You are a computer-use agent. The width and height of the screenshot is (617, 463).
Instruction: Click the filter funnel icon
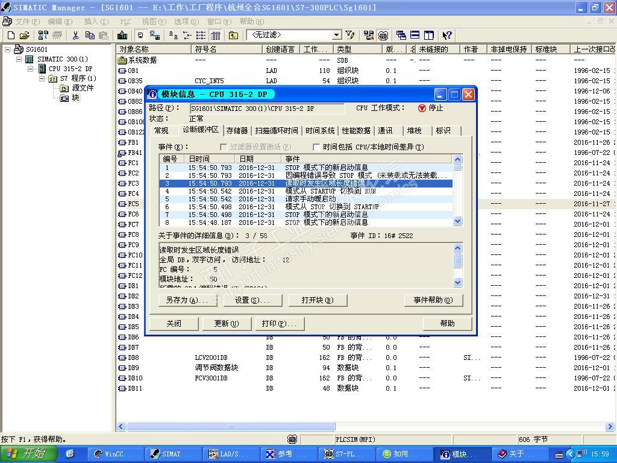(x=350, y=36)
